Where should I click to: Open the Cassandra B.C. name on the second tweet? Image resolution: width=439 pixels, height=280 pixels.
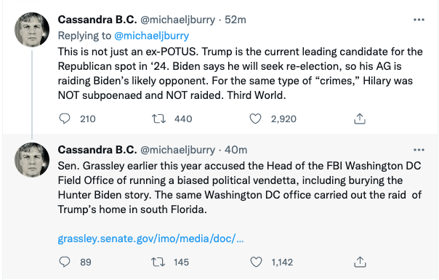[97, 150]
